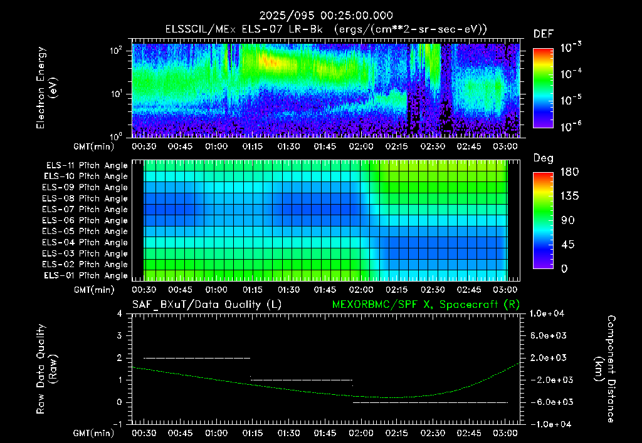
Task: Click the data quality segment at level 0
Action: (x=430, y=402)
